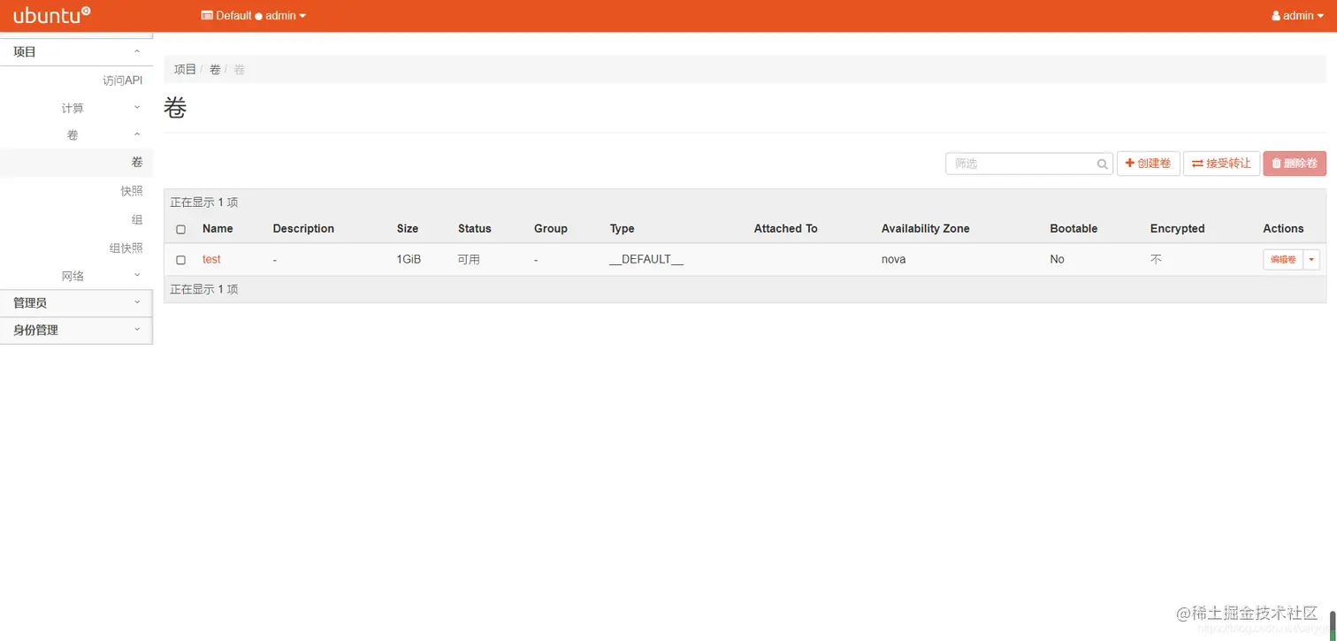Click the search magnifier icon in filter box
The image size is (1337, 641).
[1103, 164]
